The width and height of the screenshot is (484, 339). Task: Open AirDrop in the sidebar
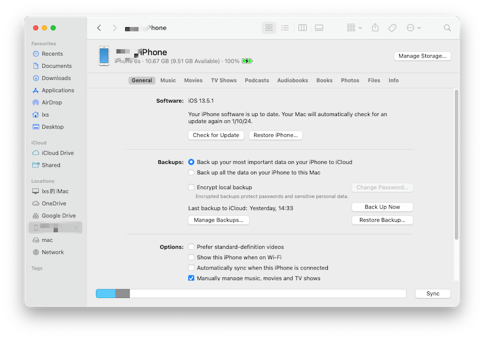[51, 102]
